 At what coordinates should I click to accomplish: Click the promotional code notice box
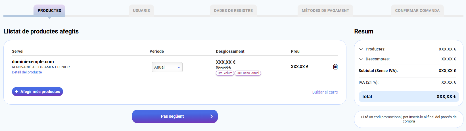pos(409,119)
